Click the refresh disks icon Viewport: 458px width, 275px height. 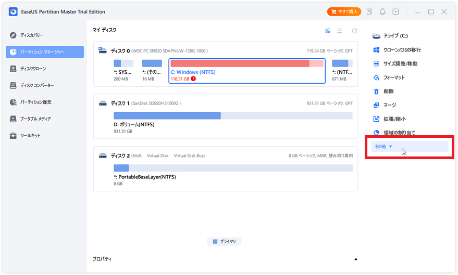click(x=354, y=31)
